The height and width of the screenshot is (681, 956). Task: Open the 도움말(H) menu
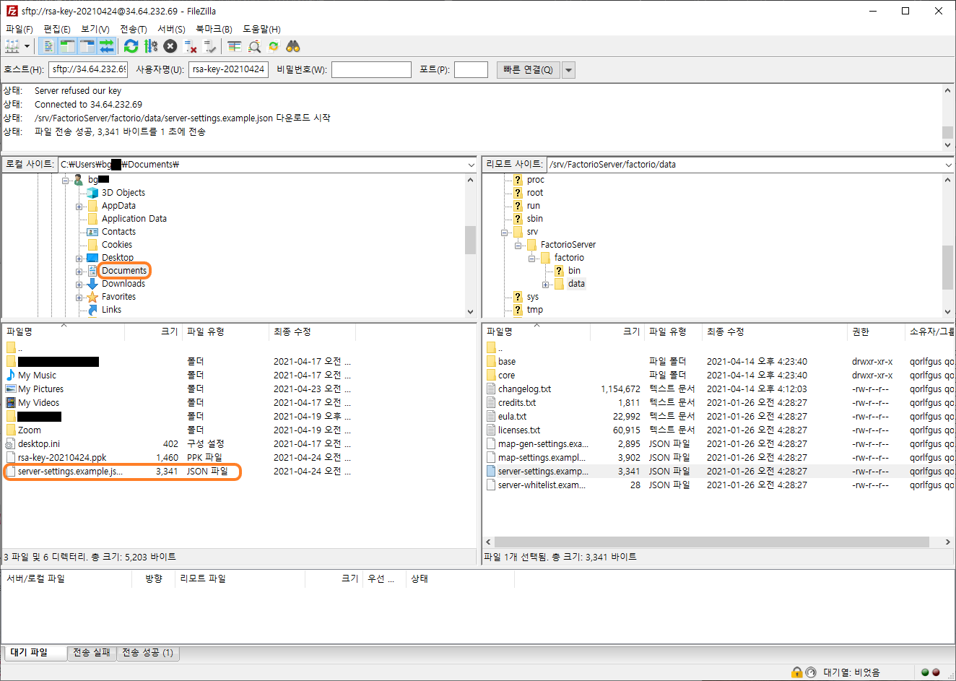261,29
